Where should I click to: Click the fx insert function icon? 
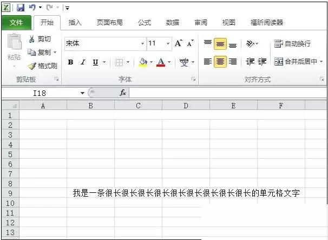(123, 93)
